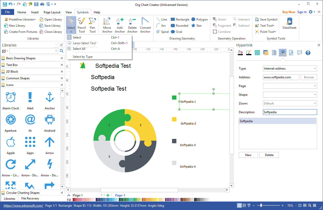Viewport: 323px width, 210px height.
Task: Select the Arc drawing tool
Action: [x=161, y=26]
